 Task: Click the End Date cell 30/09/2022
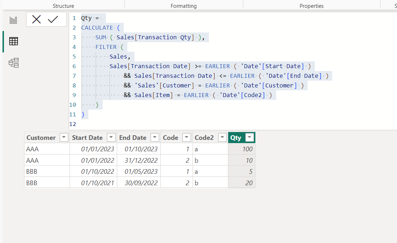pos(139,183)
